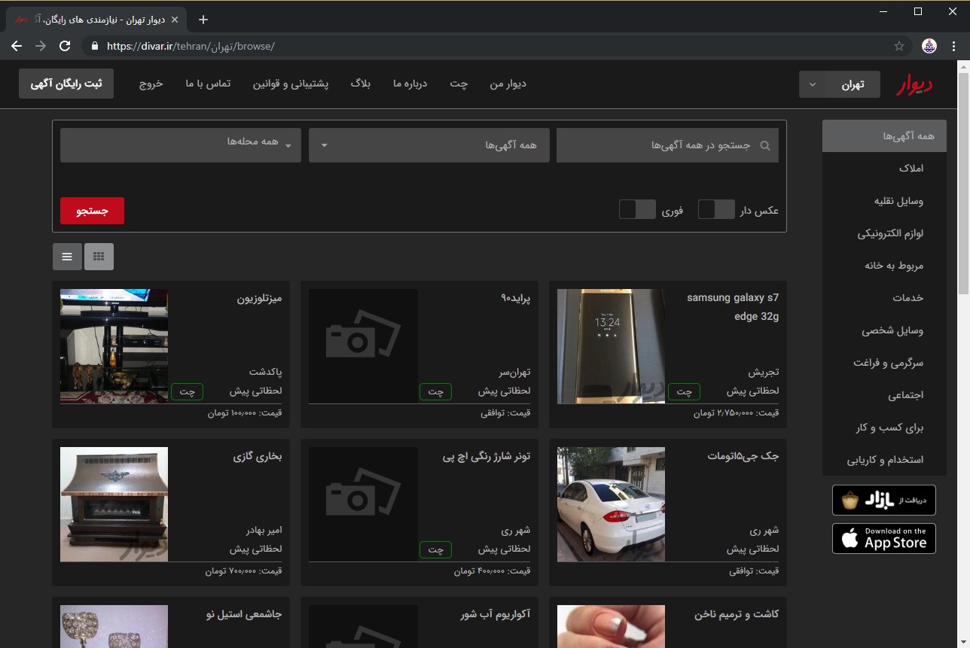The height and width of the screenshot is (648, 970).
Task: Open the پراید۹۰ placeholder image
Action: click(x=363, y=346)
